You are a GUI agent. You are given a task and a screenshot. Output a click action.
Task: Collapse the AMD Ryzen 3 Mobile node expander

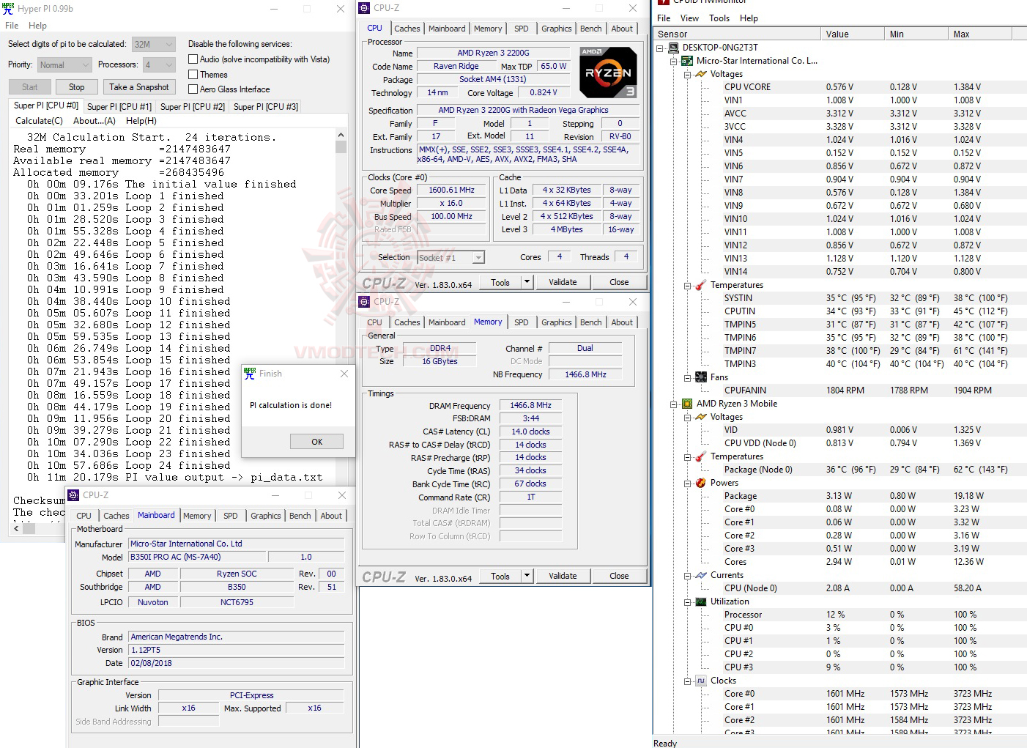pos(674,404)
